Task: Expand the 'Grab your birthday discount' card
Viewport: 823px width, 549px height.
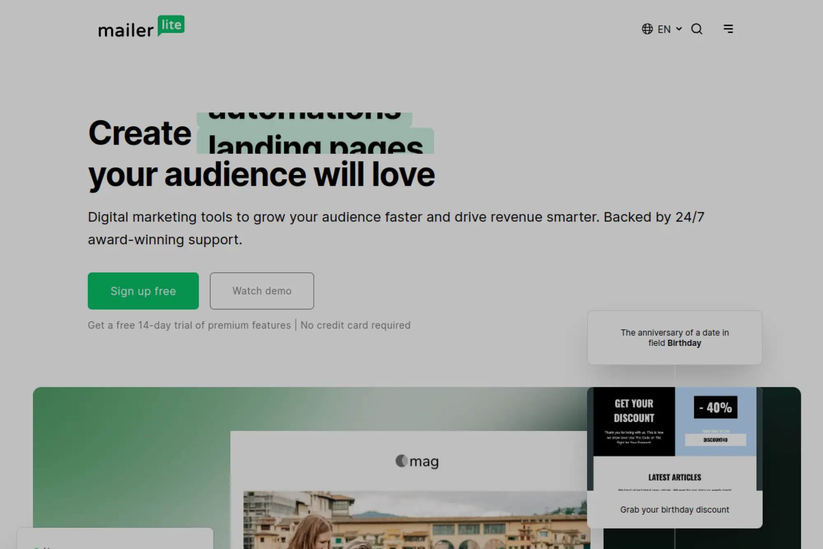Action: [674, 509]
